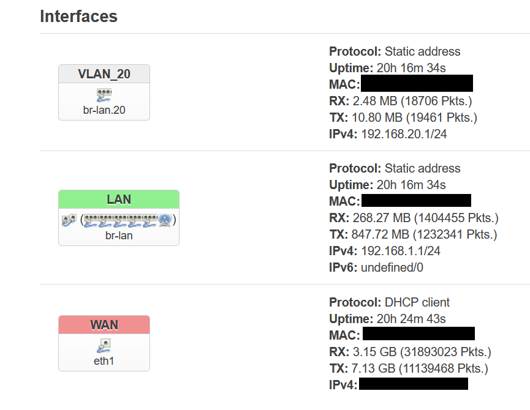The image size is (530, 410).
Task: Click the br-lan device label under LAN
Action: (119, 236)
